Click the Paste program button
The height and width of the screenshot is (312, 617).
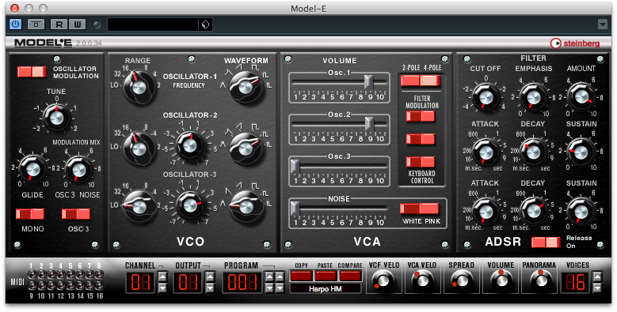(326, 276)
